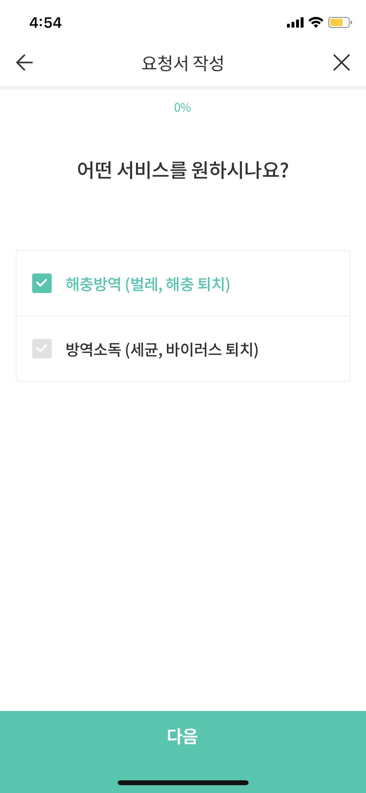Viewport: 366px width, 793px height.
Task: Tap the battery indicator in status bar
Action: 338,22
